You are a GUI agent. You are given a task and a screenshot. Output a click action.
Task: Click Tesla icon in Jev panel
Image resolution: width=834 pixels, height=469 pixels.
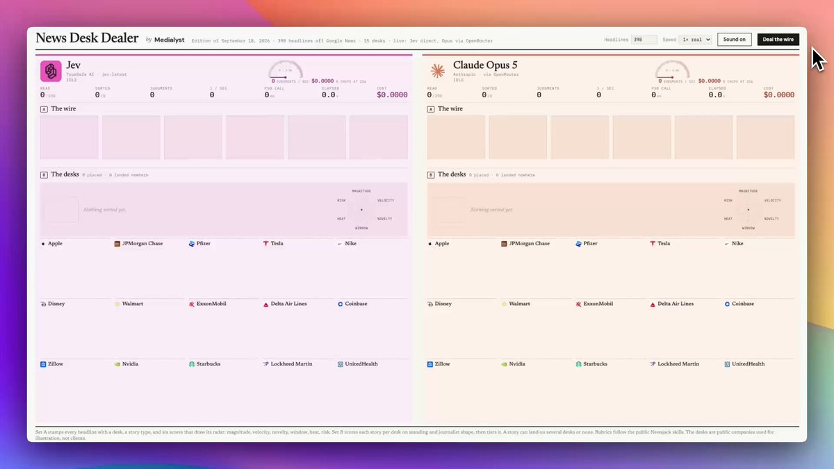pos(266,244)
